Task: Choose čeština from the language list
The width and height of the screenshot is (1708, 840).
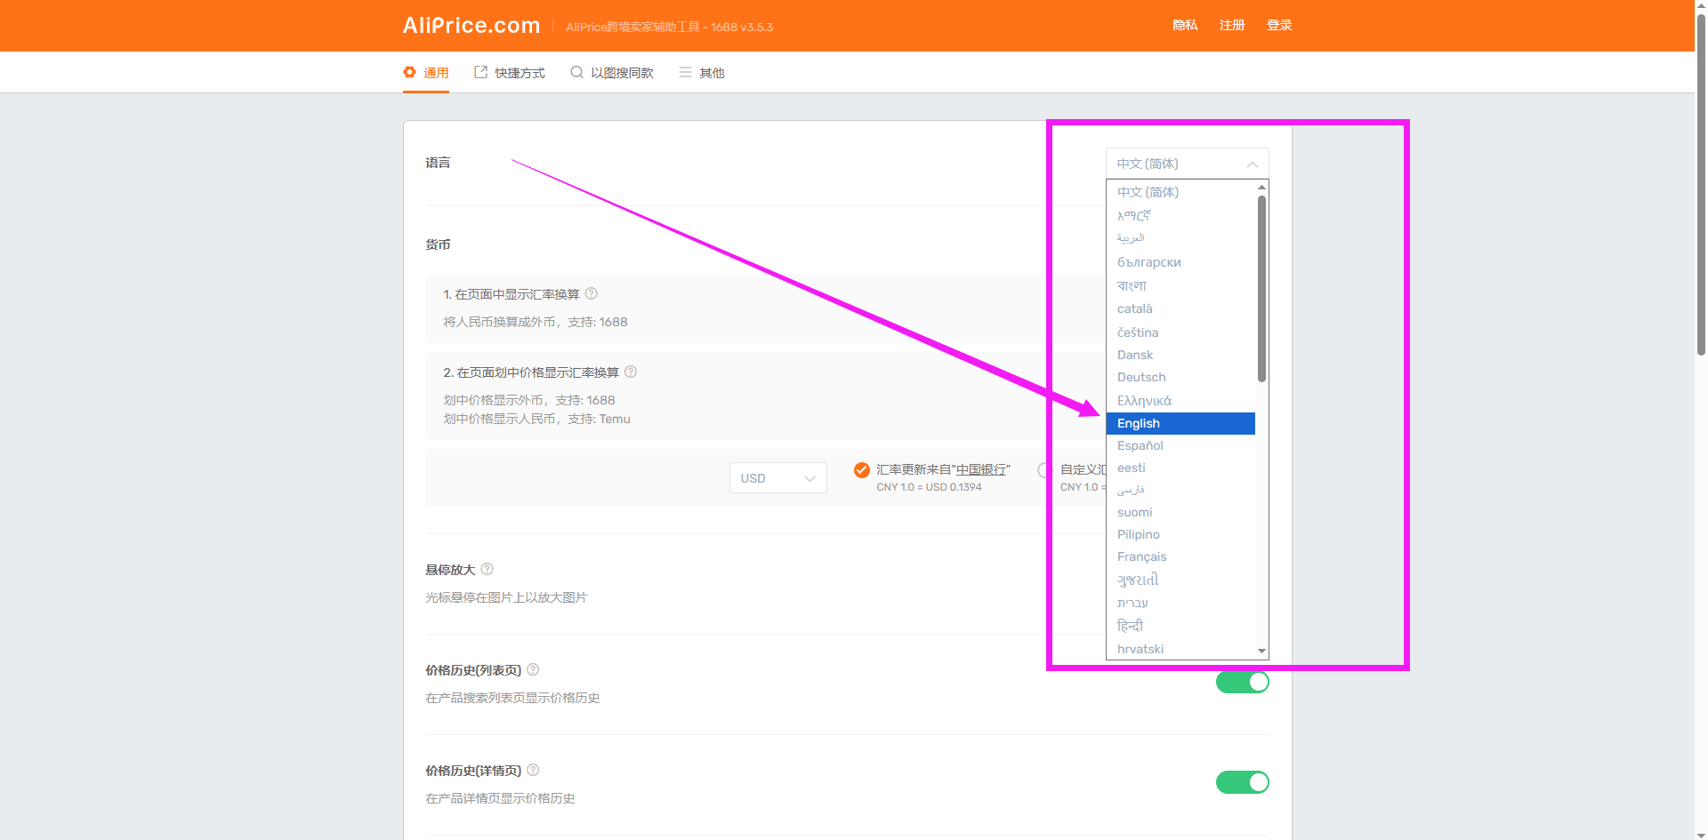Action: (1180, 332)
